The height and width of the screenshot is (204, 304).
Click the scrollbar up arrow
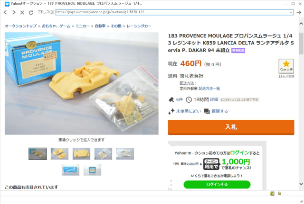(x=301, y=24)
